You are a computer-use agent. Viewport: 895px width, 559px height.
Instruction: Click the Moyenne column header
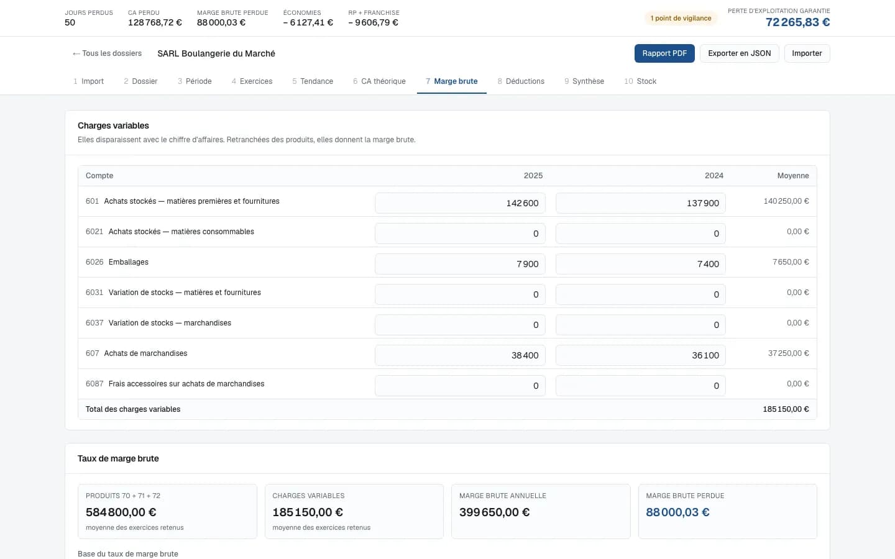click(x=793, y=176)
